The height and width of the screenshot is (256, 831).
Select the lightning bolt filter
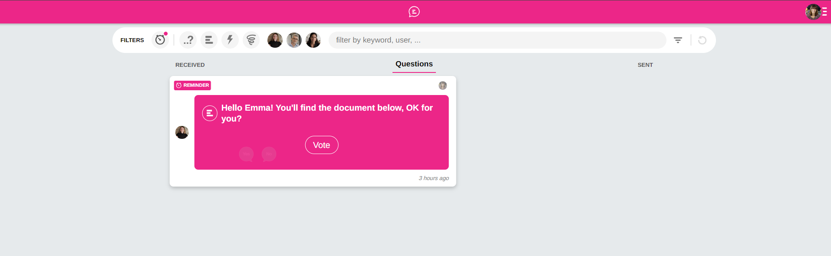click(230, 40)
